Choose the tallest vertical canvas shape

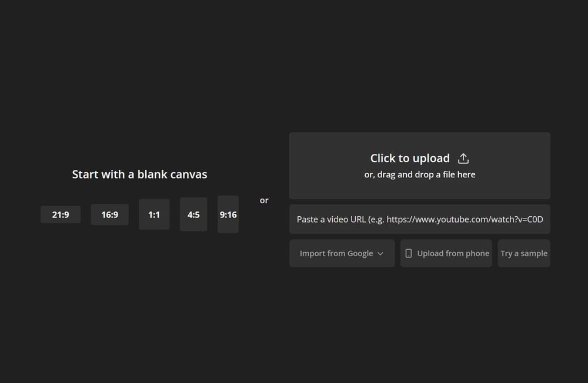click(x=228, y=214)
